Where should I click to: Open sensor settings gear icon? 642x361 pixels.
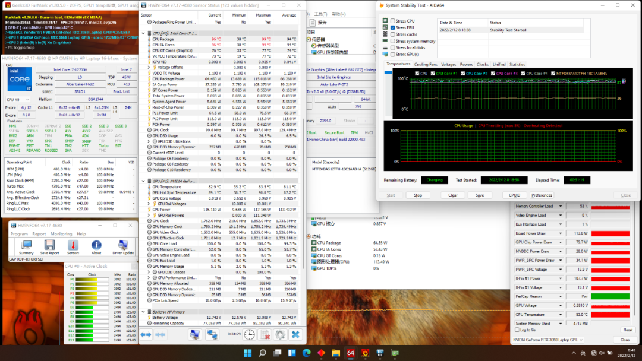pyautogui.click(x=280, y=334)
